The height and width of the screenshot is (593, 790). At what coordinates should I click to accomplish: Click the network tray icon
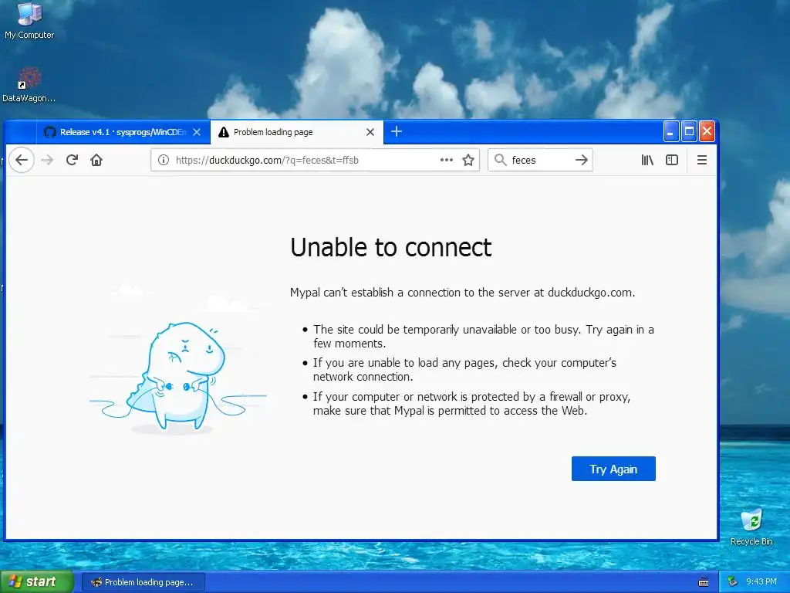coord(733,582)
